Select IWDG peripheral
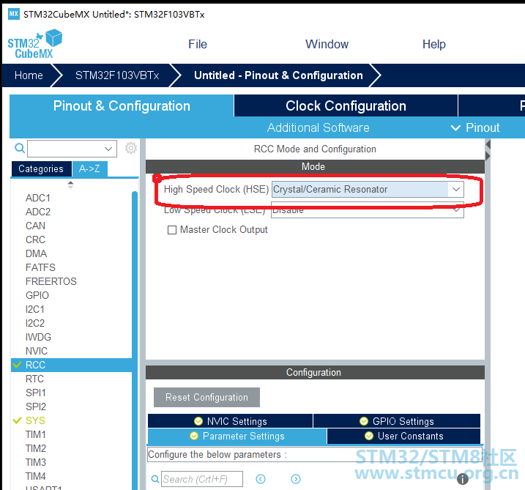525x490 pixels. coord(38,337)
